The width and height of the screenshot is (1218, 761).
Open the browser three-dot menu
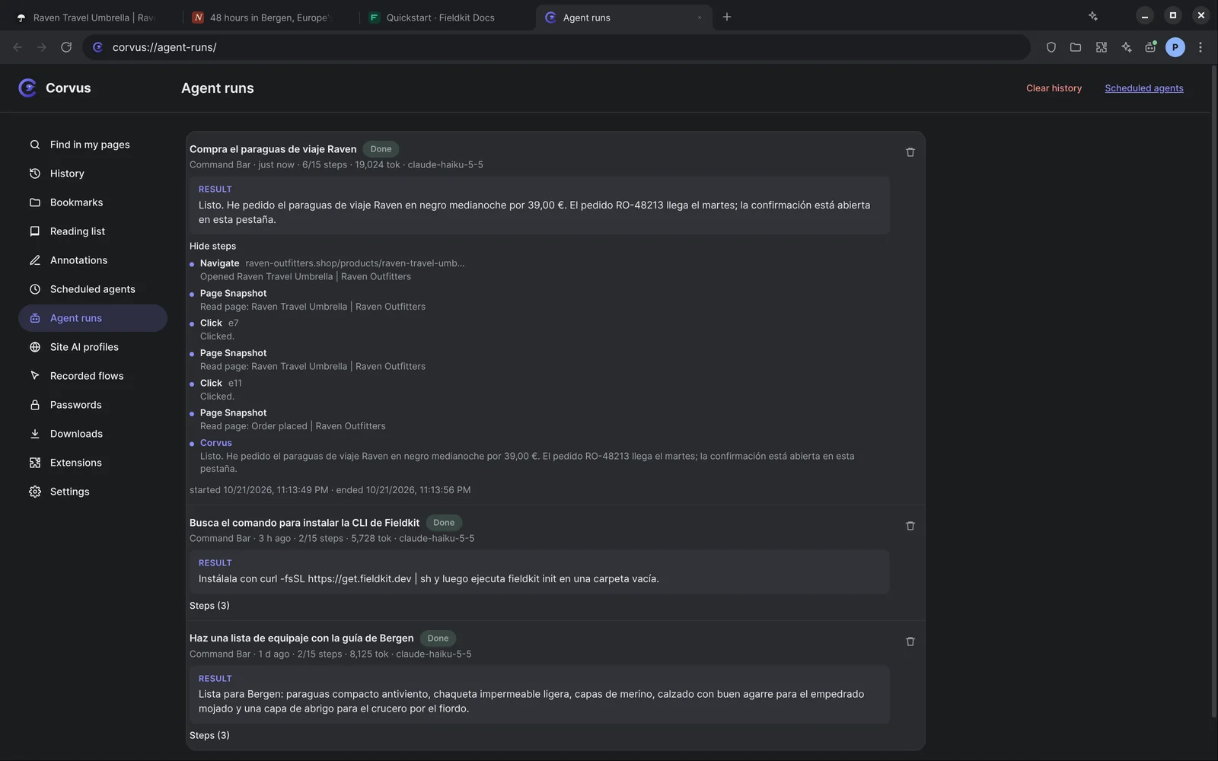1200,47
